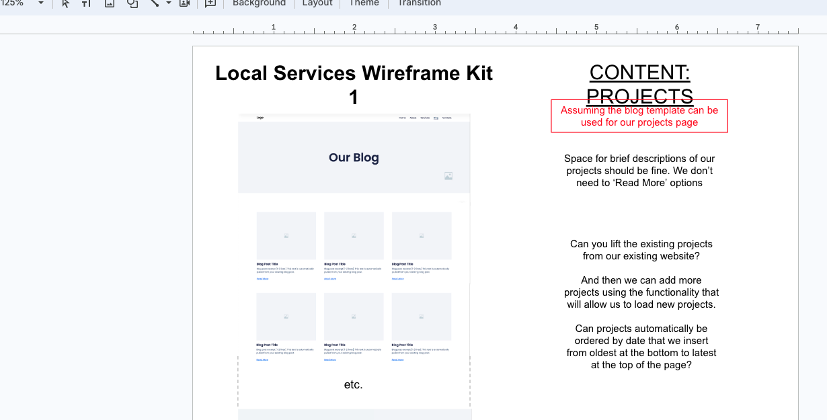
Task: Open the Transition panel
Action: pyautogui.click(x=419, y=3)
